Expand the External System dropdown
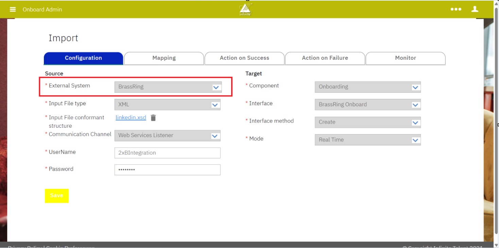499x248 pixels. coord(216,87)
